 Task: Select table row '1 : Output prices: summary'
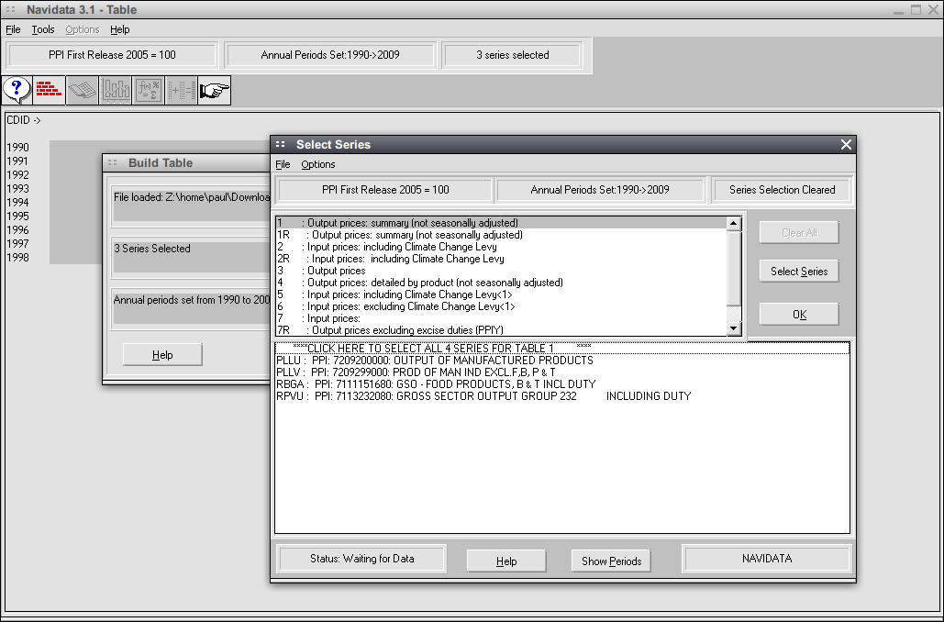502,223
